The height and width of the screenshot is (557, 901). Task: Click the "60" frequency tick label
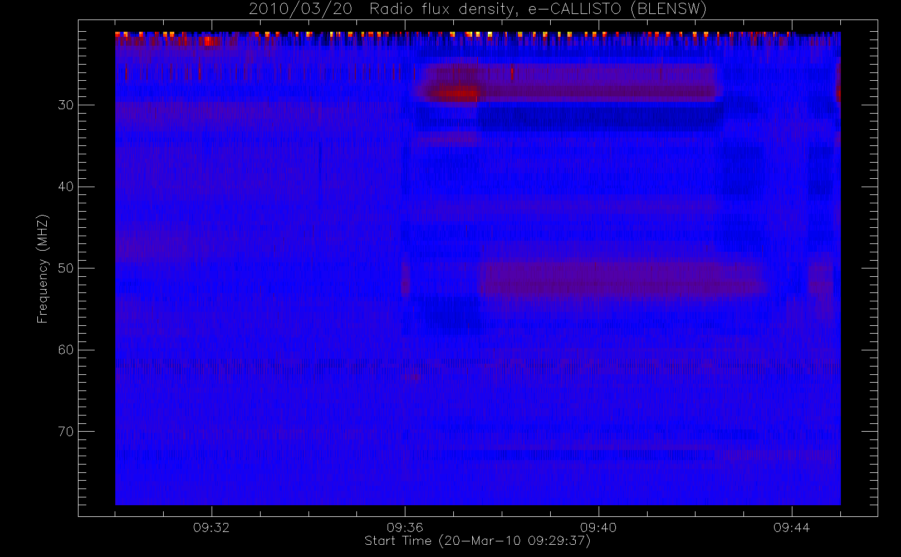pyautogui.click(x=66, y=350)
